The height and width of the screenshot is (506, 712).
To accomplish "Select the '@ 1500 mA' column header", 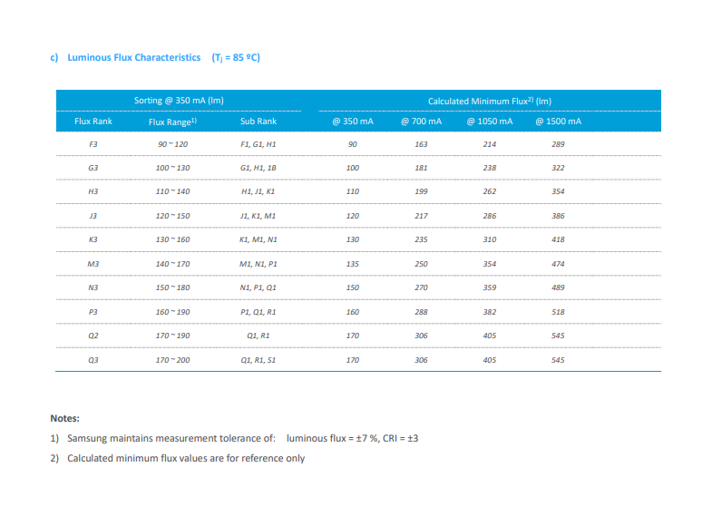I will [558, 122].
